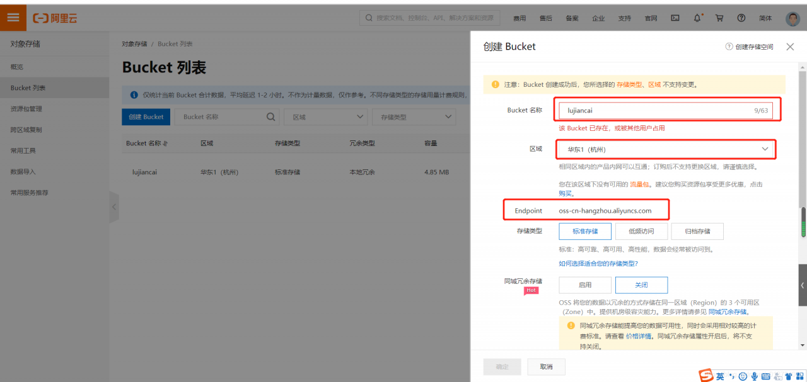The width and height of the screenshot is (807, 382).
Task: Open 概览 in the sidebar
Action: click(x=54, y=67)
